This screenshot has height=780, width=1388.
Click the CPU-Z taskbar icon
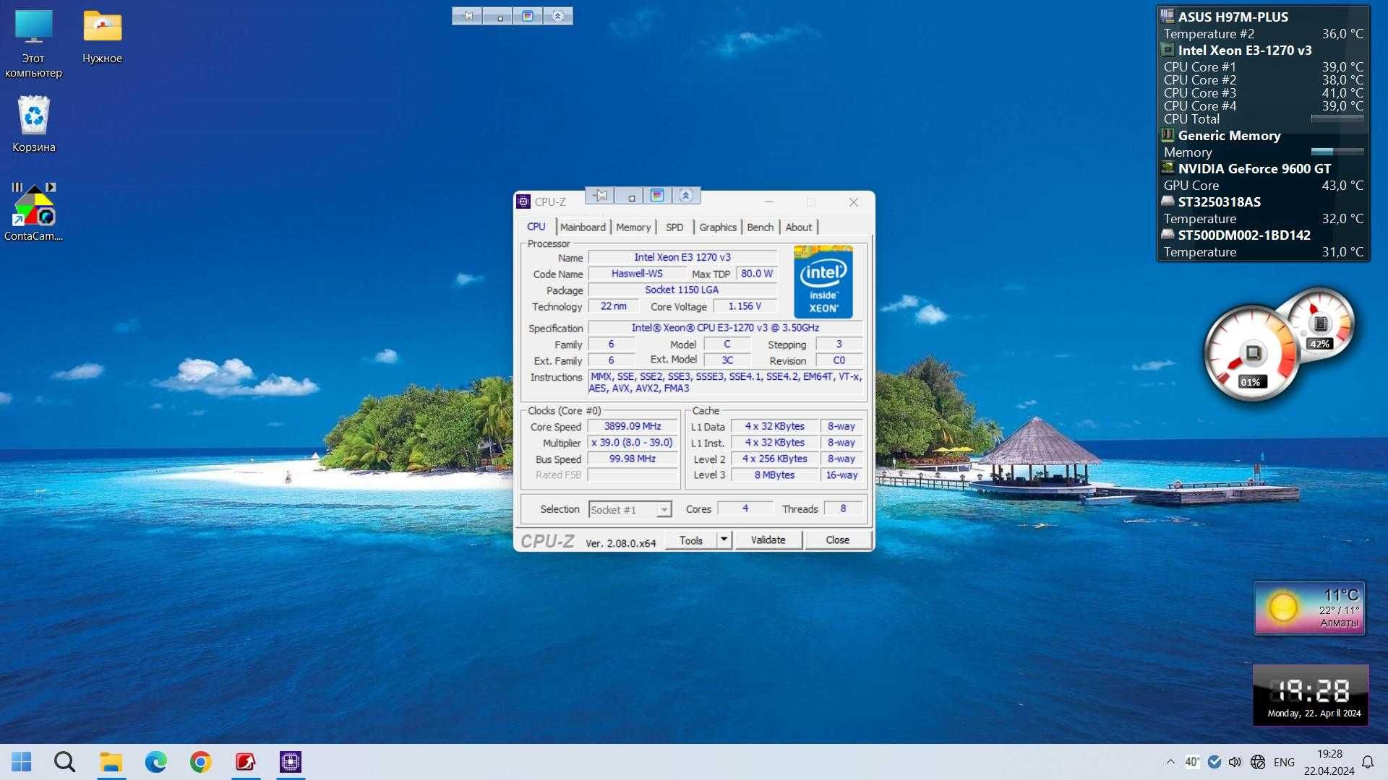click(x=291, y=762)
